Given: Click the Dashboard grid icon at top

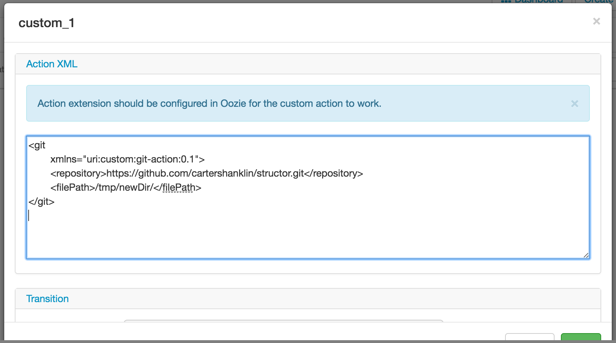Looking at the screenshot, I should [x=506, y=1].
